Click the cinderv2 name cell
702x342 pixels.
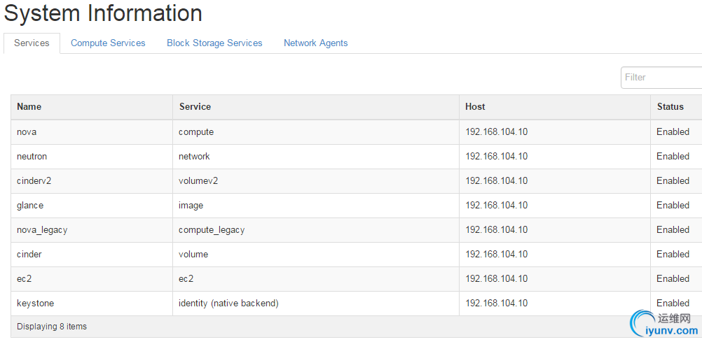(x=34, y=180)
